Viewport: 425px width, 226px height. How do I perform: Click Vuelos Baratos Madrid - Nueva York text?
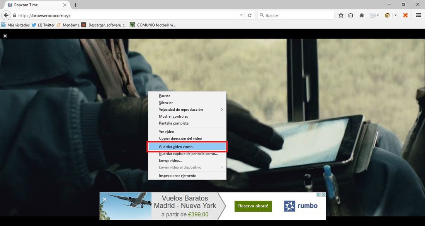(185, 202)
